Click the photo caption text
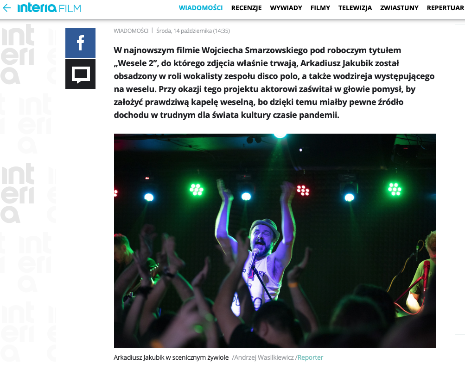 tap(171, 357)
